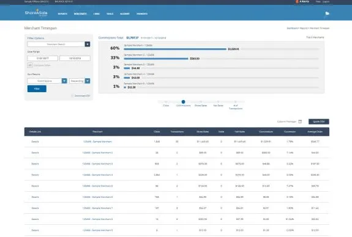Click the Quick CSV button
The image size is (352, 237).
pyautogui.click(x=319, y=122)
